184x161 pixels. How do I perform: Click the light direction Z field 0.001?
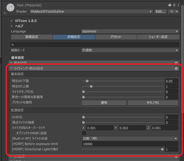click(x=165, y=128)
